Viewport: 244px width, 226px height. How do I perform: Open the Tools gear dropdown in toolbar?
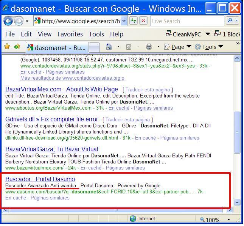(x=209, y=47)
